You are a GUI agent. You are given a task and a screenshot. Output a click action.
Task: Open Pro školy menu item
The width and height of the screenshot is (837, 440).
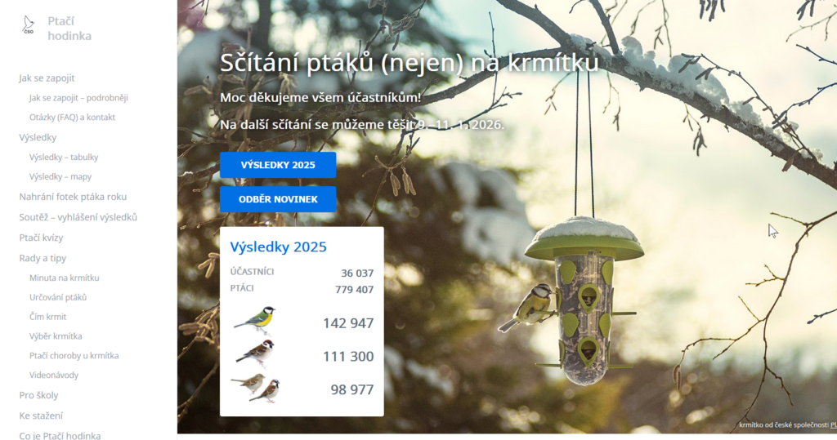click(x=39, y=395)
